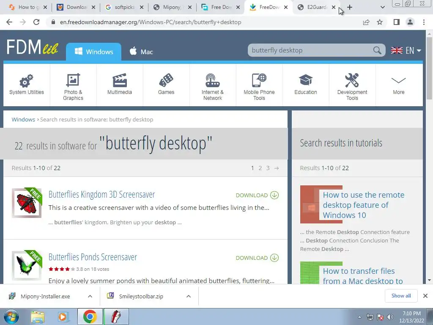433x325 pixels.
Task: Reload the current page
Action: pyautogui.click(x=36, y=22)
